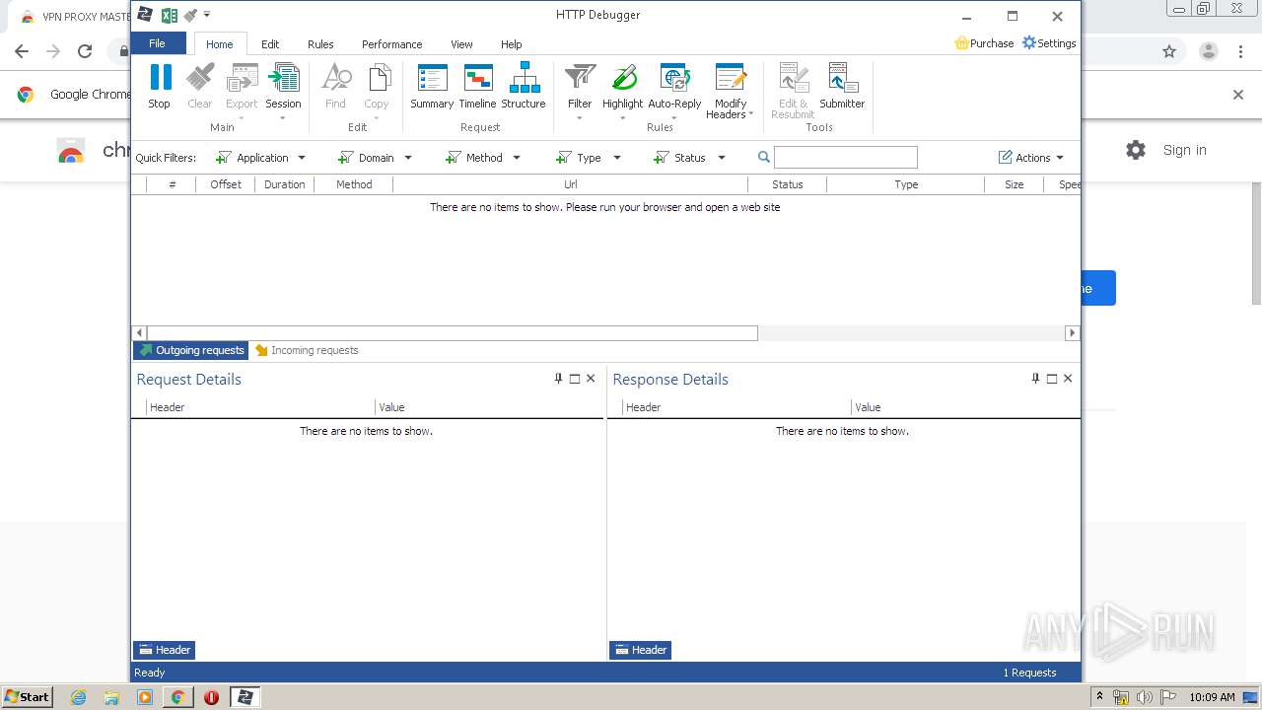Click the Copy tool in ribbon
This screenshot has width=1262, height=710.
(377, 91)
